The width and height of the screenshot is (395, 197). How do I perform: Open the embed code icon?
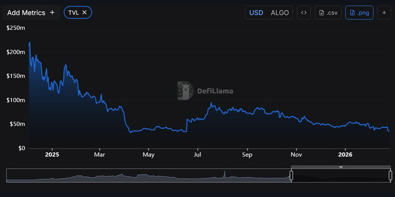[304, 13]
